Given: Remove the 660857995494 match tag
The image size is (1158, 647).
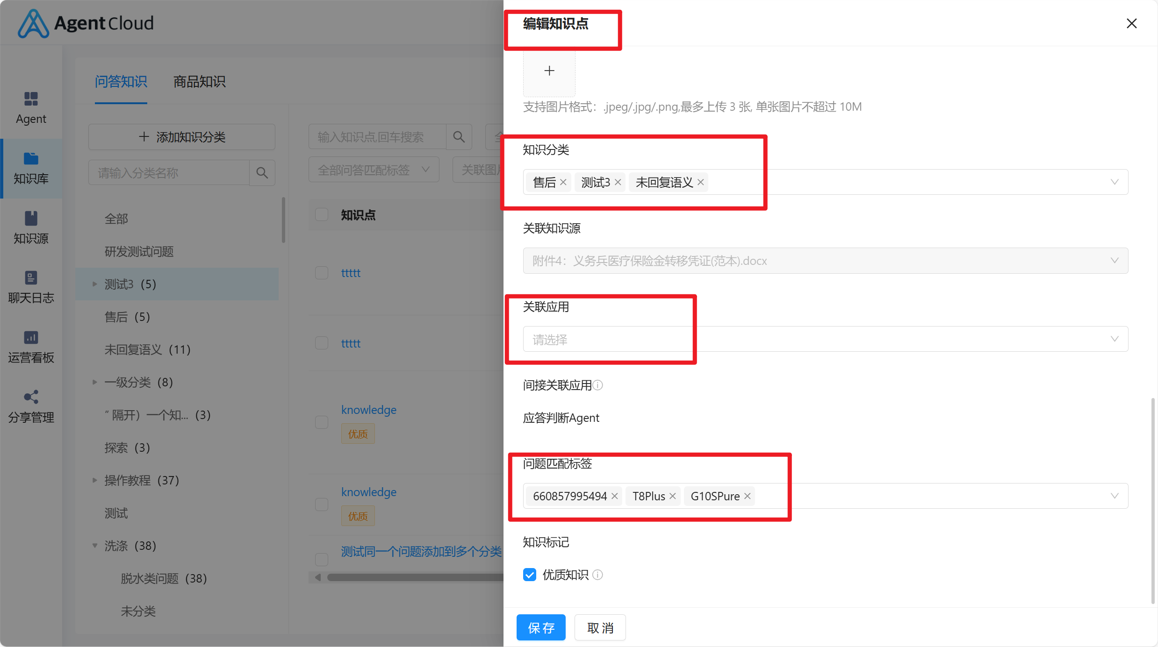Looking at the screenshot, I should pyautogui.click(x=614, y=496).
